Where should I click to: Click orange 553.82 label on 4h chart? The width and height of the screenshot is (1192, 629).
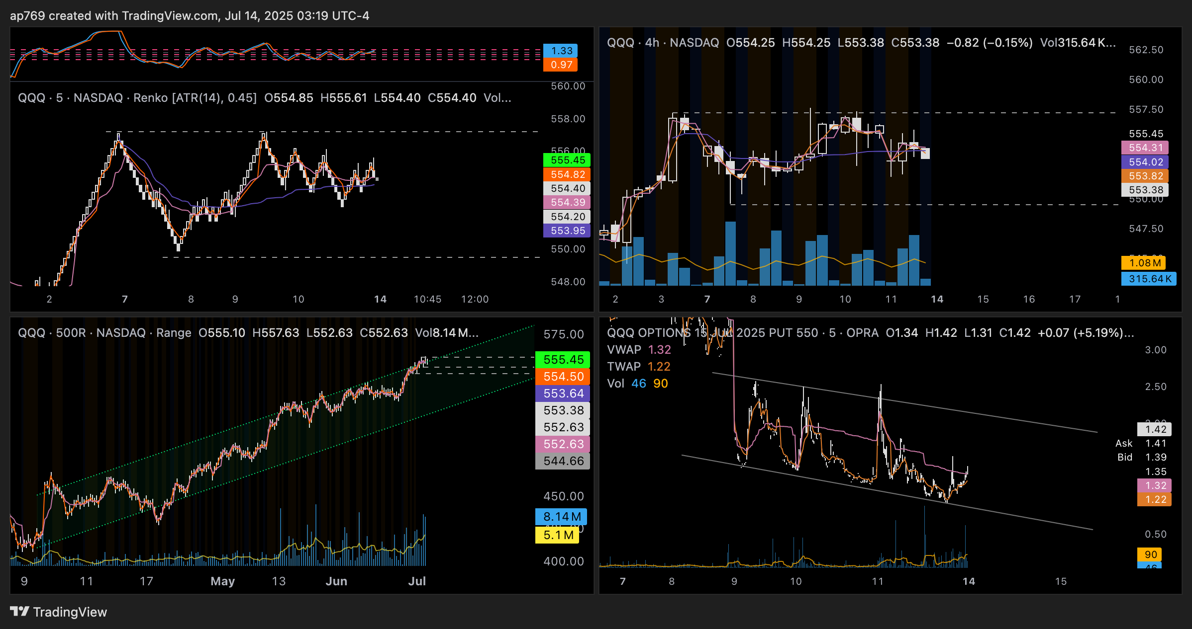click(x=1145, y=176)
